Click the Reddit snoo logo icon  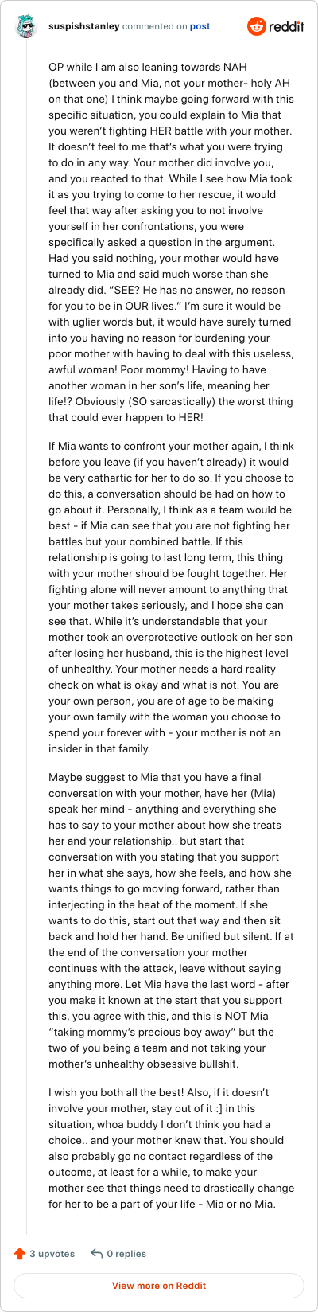click(257, 26)
